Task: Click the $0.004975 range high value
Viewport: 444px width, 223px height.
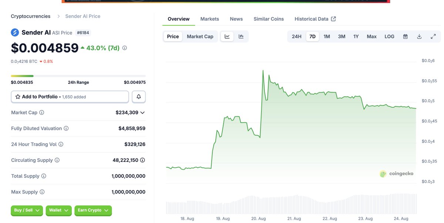Action: coord(135,82)
